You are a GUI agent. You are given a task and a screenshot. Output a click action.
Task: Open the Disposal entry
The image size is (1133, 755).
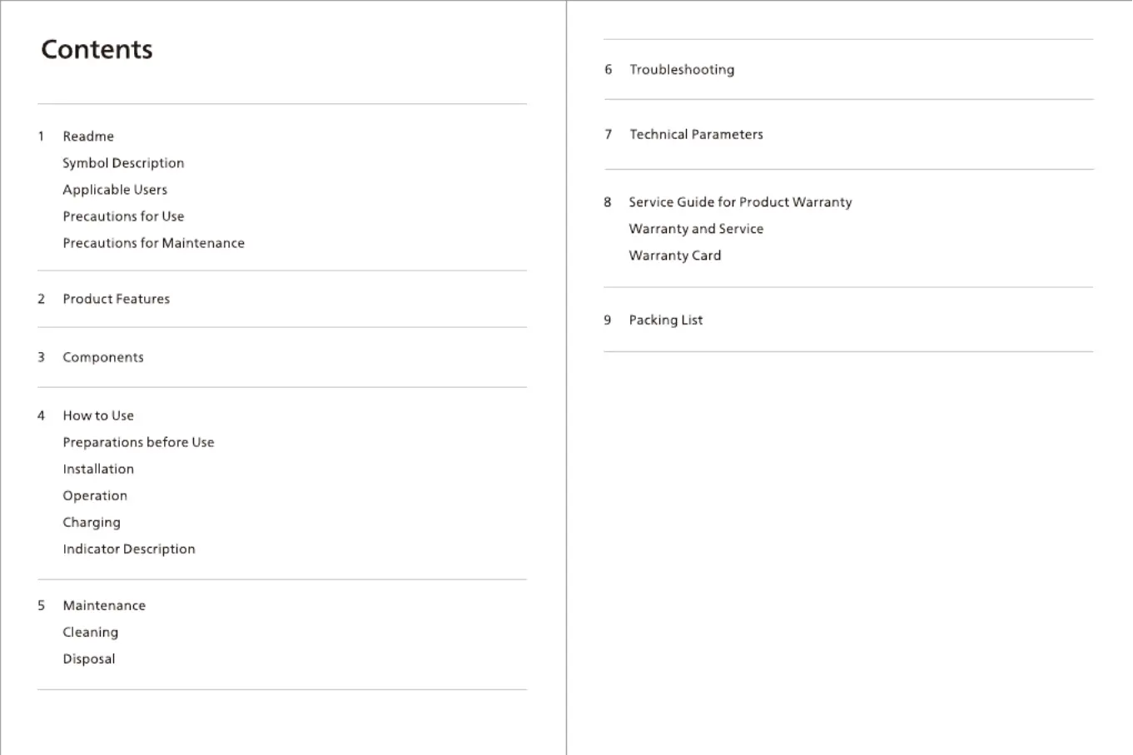click(89, 659)
